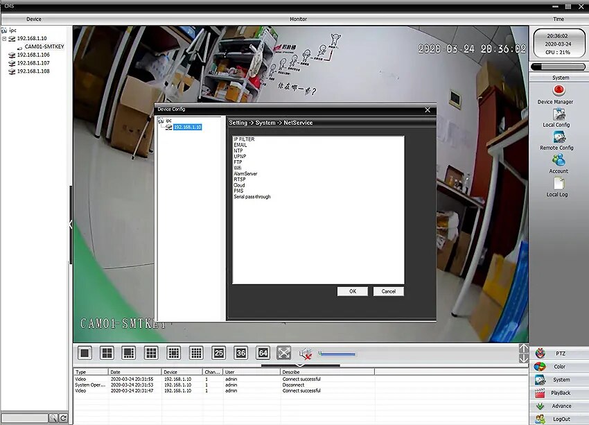589x425 pixels.
Task: Click OK in Device Config dialog
Action: point(352,291)
